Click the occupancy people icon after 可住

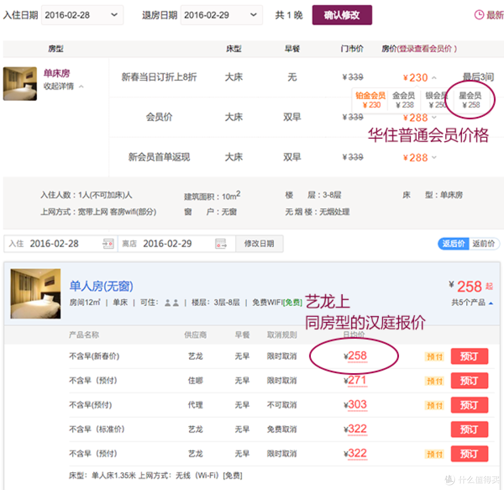pyautogui.click(x=172, y=303)
